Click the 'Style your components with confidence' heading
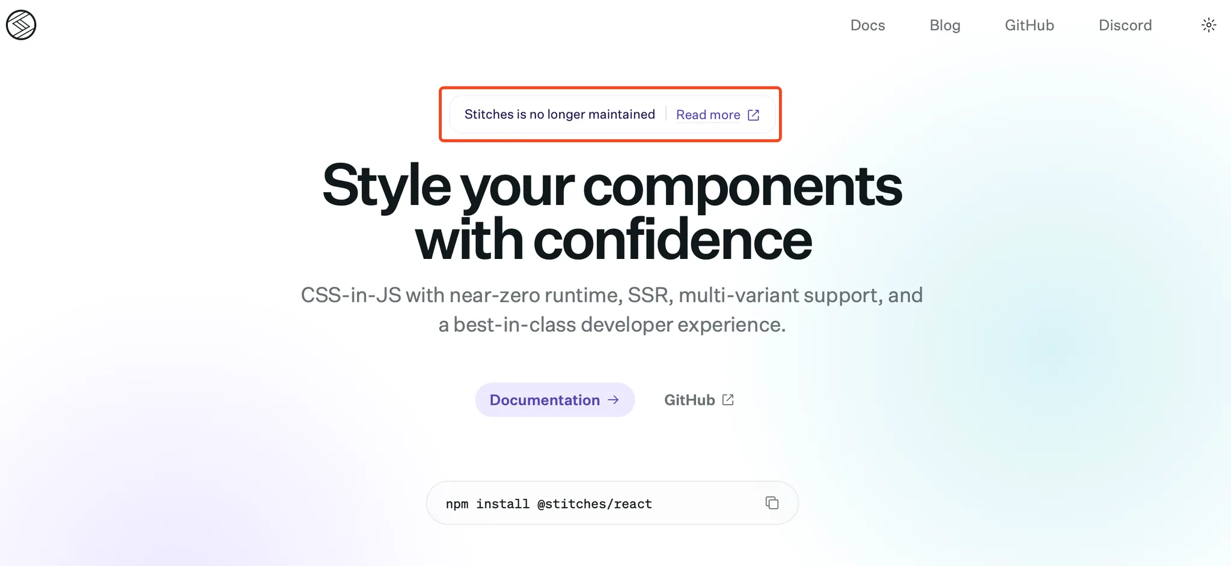 612,212
